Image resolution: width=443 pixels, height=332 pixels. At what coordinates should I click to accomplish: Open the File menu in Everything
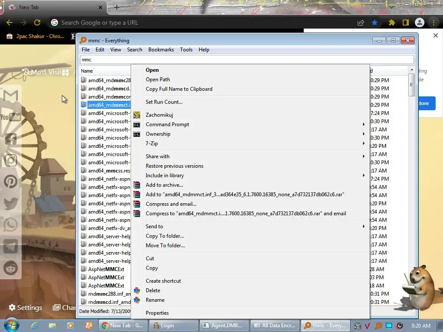tap(86, 50)
